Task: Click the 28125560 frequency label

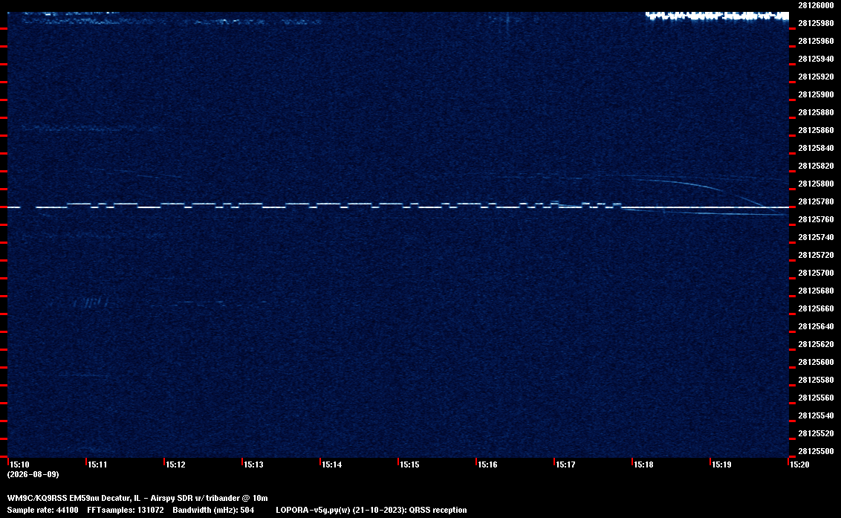Action: 816,398
